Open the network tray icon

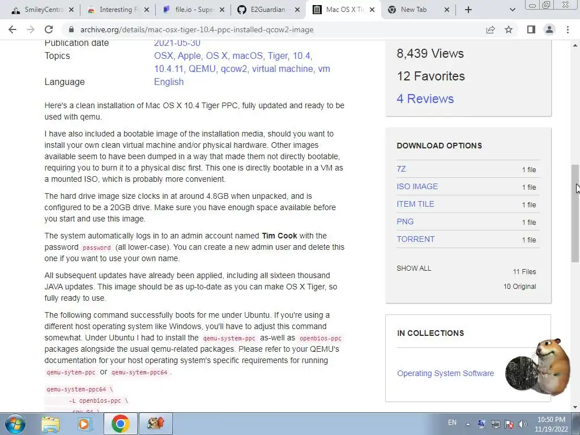click(x=495, y=424)
